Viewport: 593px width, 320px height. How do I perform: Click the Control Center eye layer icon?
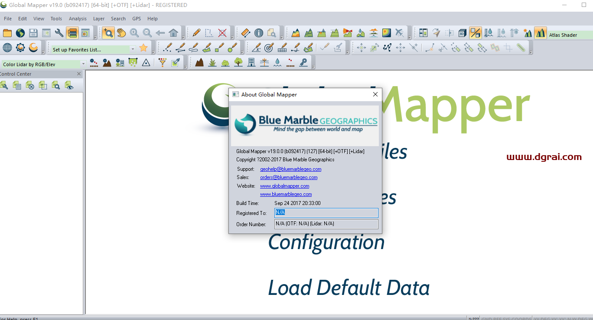(x=69, y=86)
